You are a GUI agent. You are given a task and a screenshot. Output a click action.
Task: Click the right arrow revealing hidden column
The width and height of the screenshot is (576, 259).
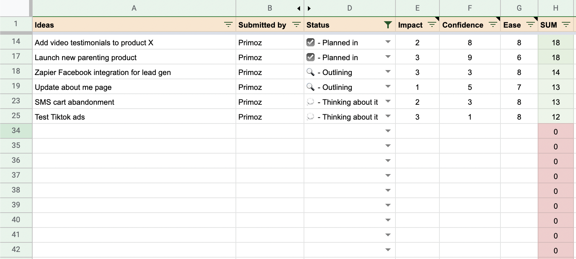click(x=309, y=8)
